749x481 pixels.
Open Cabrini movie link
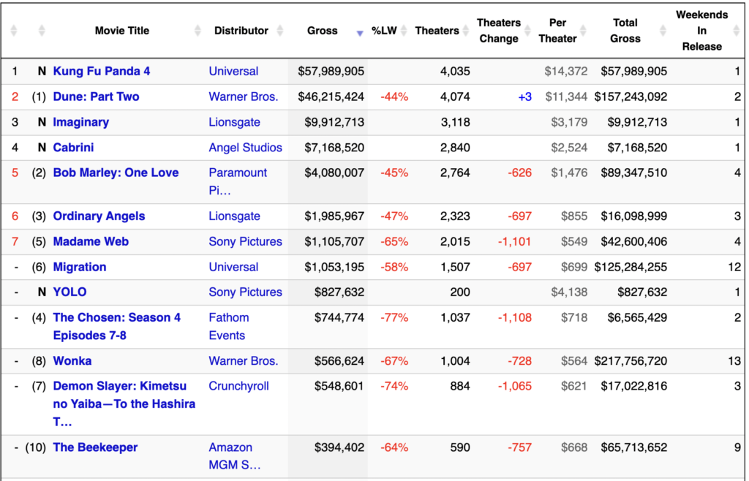pyautogui.click(x=73, y=148)
